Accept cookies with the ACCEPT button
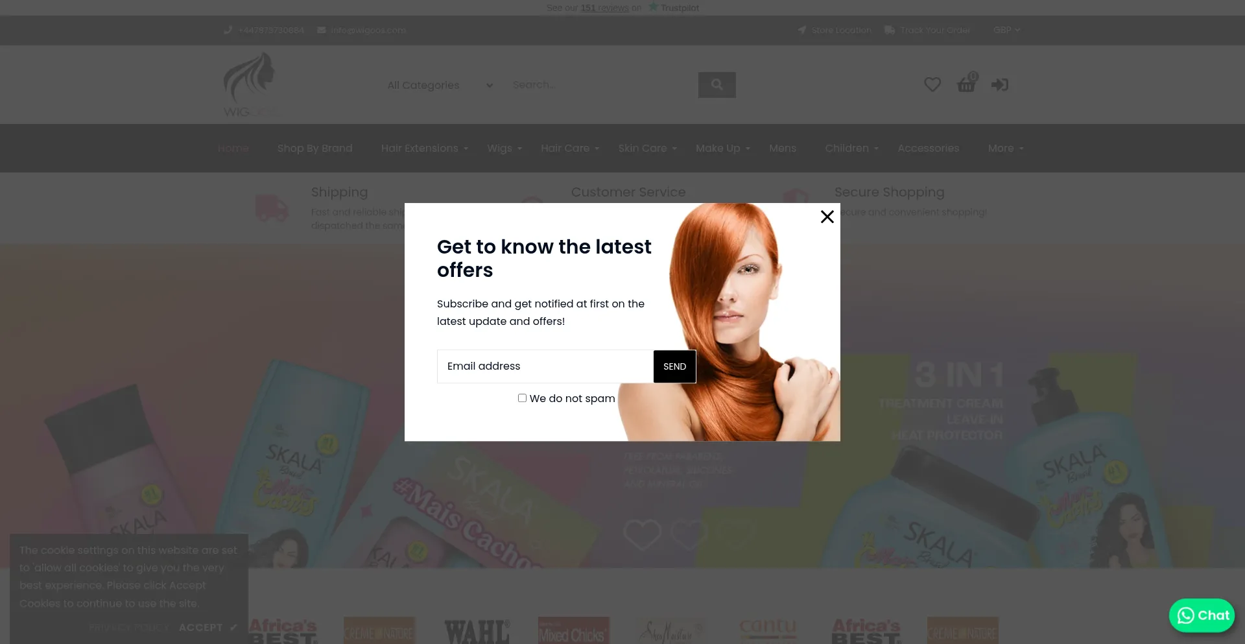The height and width of the screenshot is (644, 1245). point(208,628)
